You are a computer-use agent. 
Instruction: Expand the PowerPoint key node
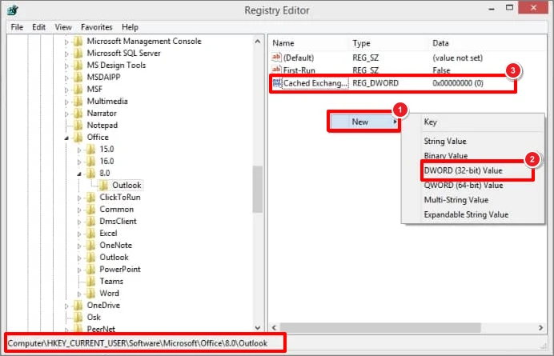tap(79, 269)
